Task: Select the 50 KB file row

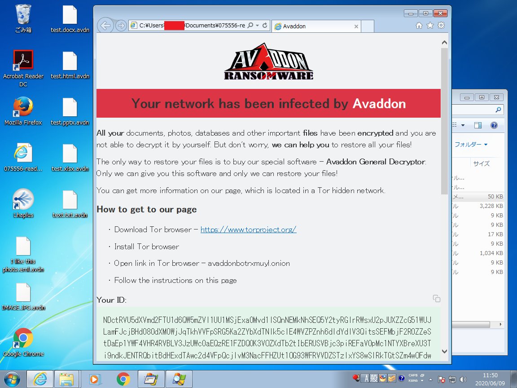Action: click(x=478, y=197)
